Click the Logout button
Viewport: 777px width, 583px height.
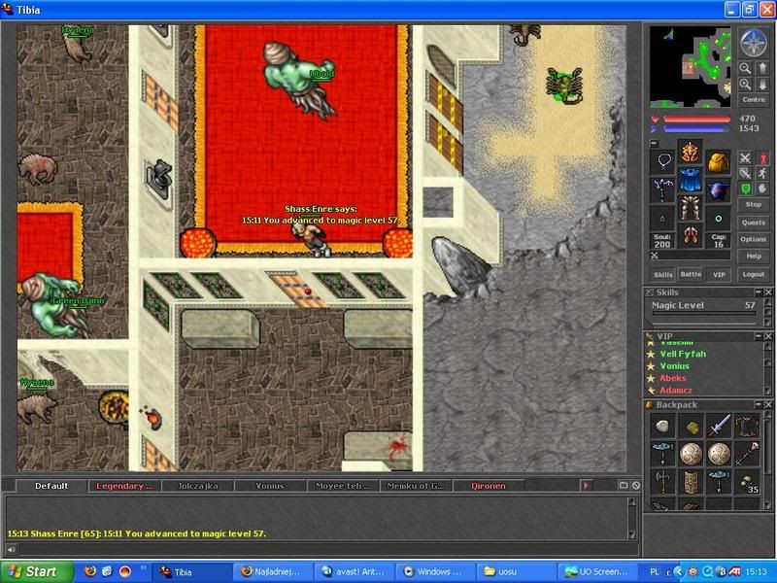point(754,274)
